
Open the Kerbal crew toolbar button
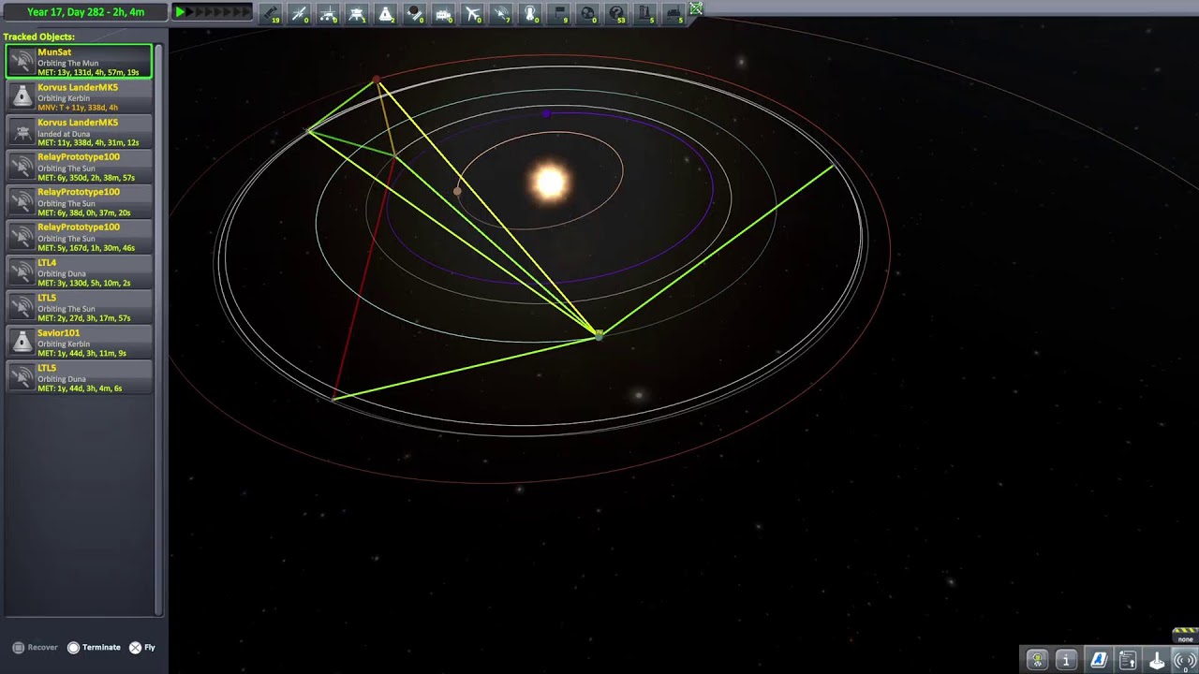tap(1037, 660)
